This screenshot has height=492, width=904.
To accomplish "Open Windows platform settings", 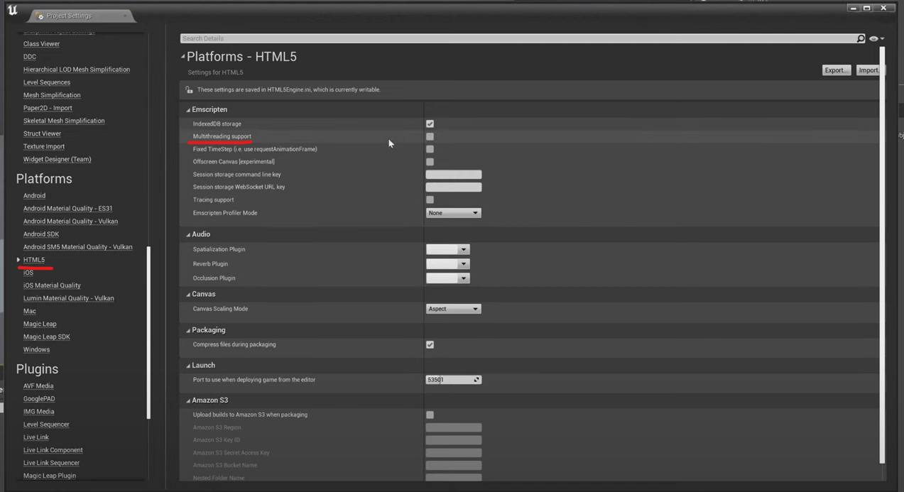I will pos(36,349).
